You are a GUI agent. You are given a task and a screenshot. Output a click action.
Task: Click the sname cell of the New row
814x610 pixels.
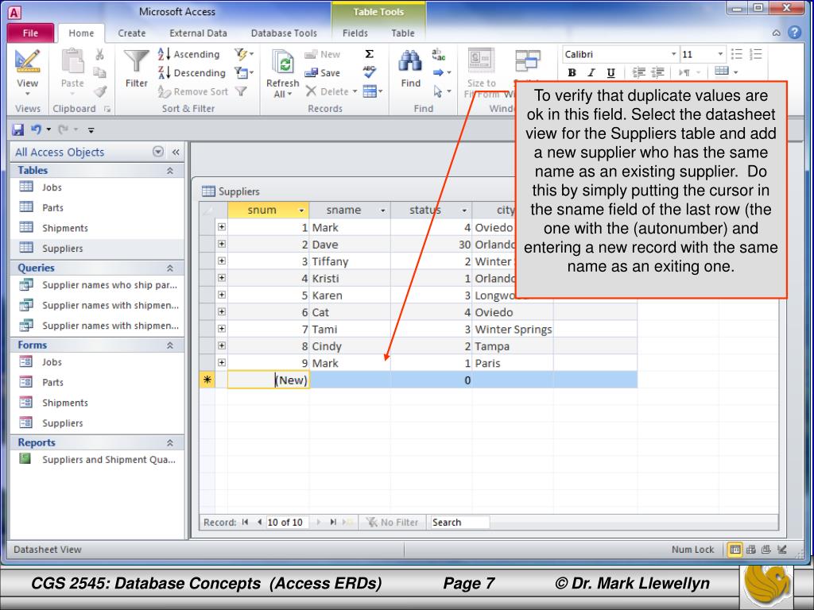(350, 380)
